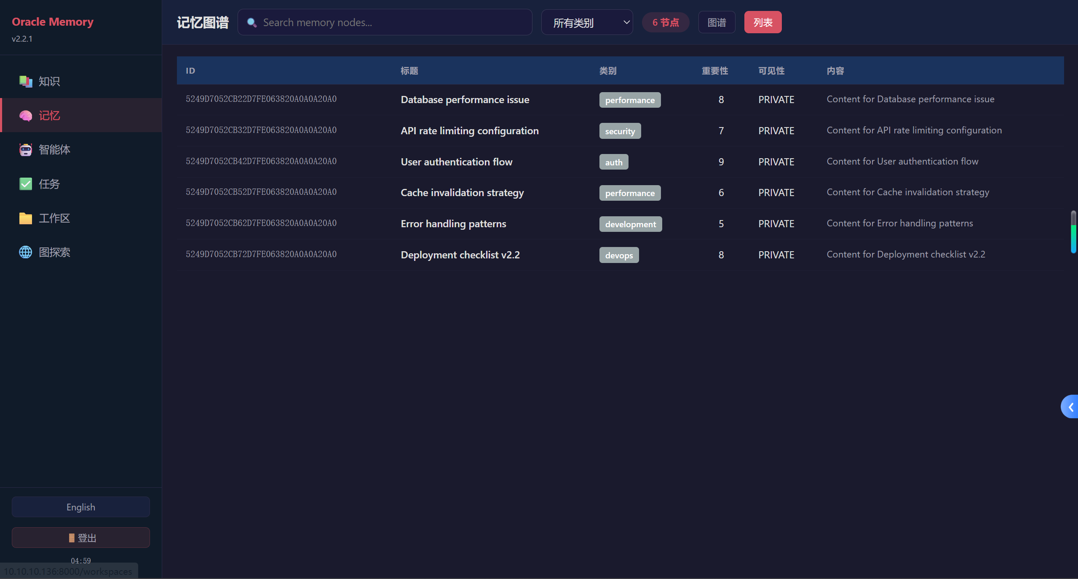Viewport: 1078px width, 579px height.
Task: Focus the Search memory nodes field
Action: tap(385, 22)
